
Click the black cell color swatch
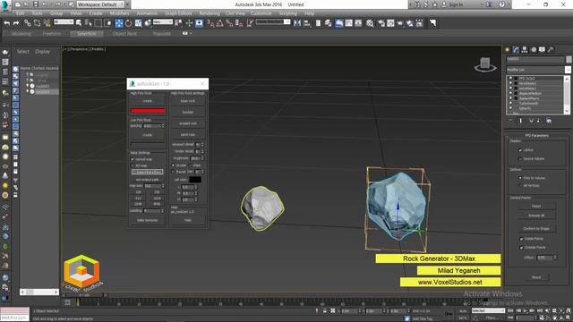[x=195, y=179]
